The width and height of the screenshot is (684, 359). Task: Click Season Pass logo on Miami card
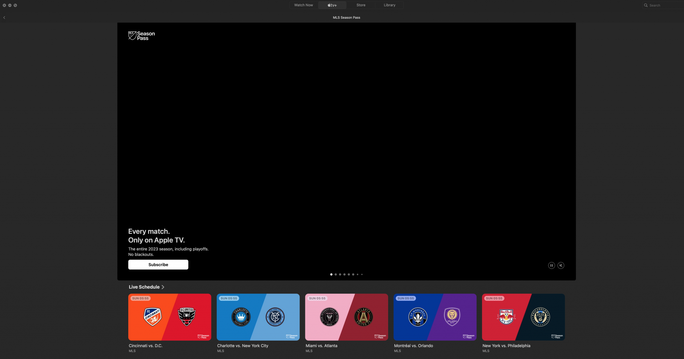point(380,336)
